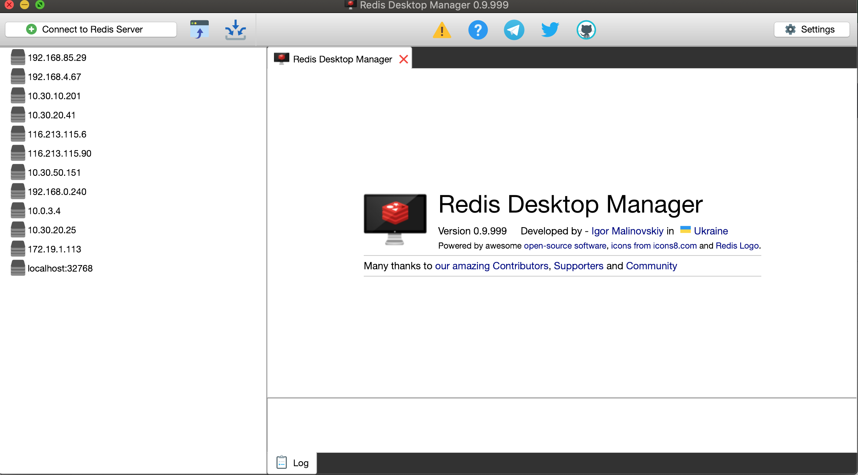
Task: Open the Twitter bird icon
Action: (x=550, y=30)
